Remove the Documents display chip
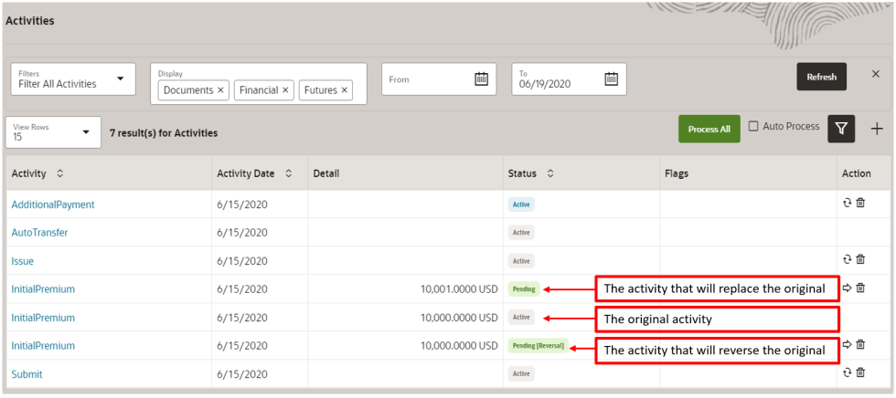 tap(220, 90)
